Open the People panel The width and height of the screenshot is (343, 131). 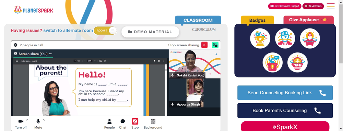pos(109,124)
